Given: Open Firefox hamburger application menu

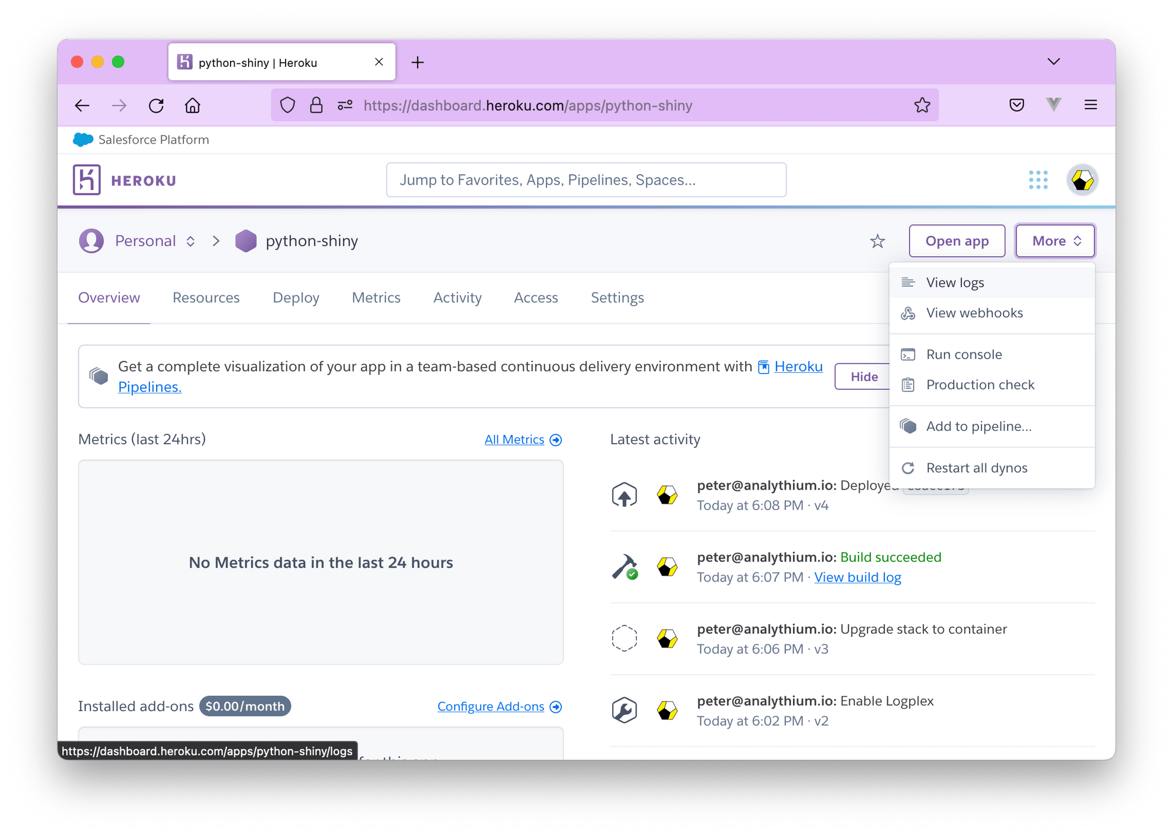Looking at the screenshot, I should click(1090, 105).
